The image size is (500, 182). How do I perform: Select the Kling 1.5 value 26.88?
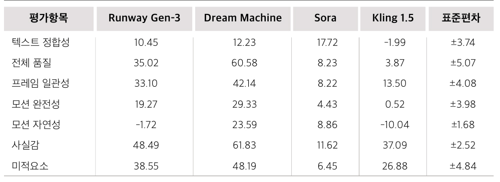pyautogui.click(x=395, y=166)
